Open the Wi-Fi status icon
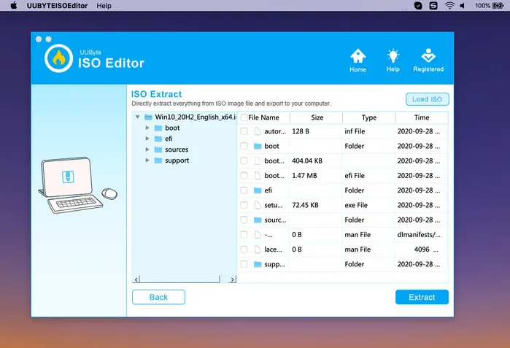This screenshot has height=348, width=510. [449, 6]
